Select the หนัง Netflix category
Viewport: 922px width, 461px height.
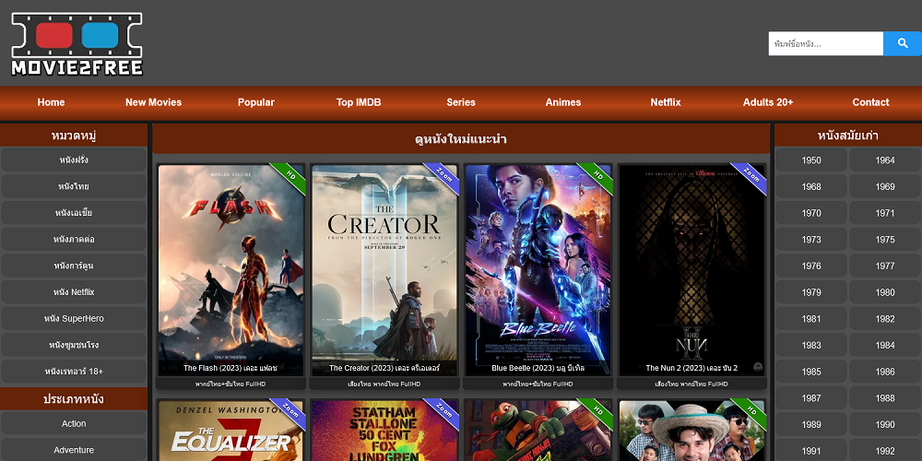[74, 292]
